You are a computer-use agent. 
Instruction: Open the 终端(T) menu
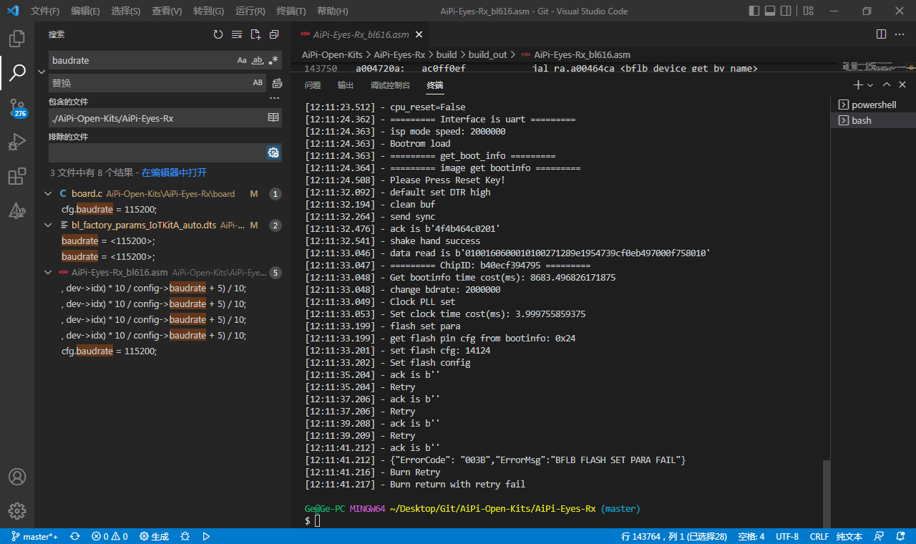(291, 11)
